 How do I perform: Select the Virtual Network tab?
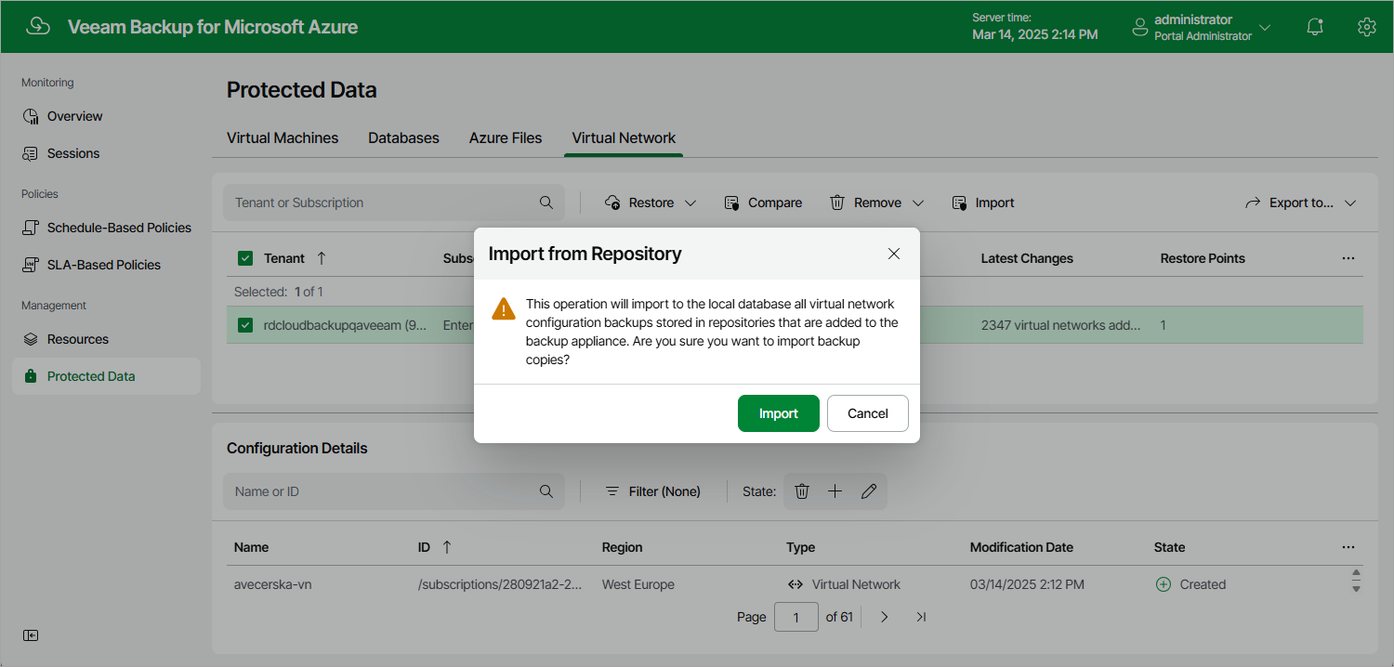pos(624,137)
